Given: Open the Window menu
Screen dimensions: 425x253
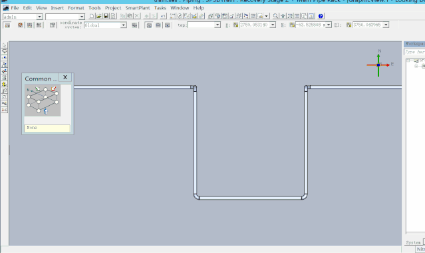Looking at the screenshot, I should (180, 8).
